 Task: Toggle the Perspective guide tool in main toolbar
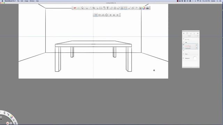122,8
